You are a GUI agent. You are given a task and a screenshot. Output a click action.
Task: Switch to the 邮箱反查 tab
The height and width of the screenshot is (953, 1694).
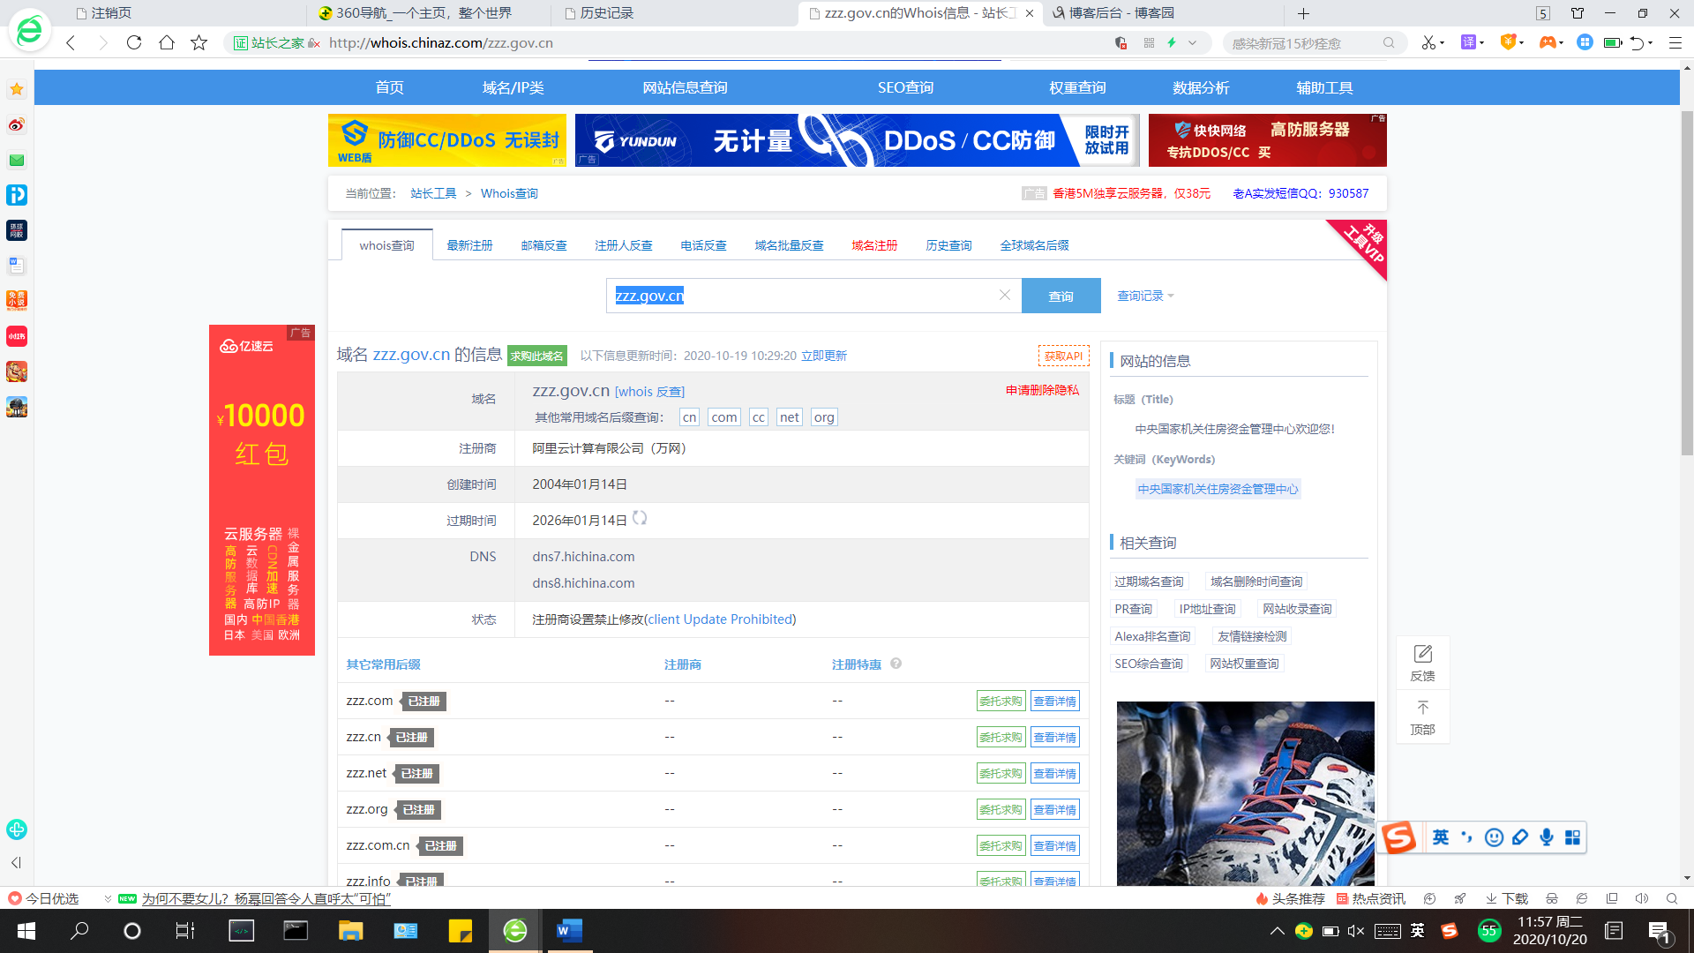[x=543, y=245]
